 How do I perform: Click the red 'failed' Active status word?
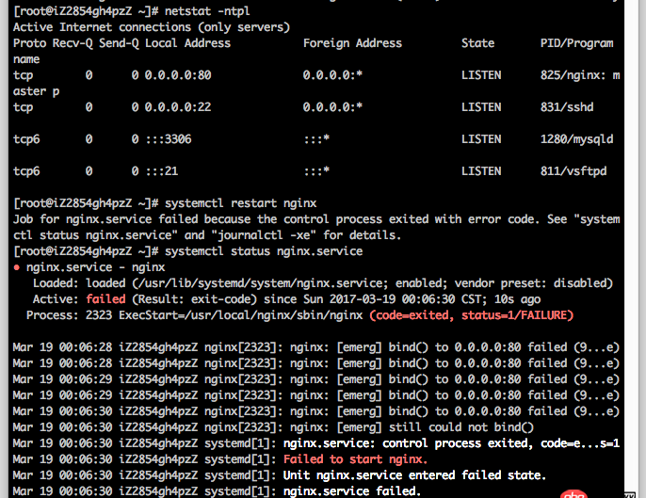(105, 299)
